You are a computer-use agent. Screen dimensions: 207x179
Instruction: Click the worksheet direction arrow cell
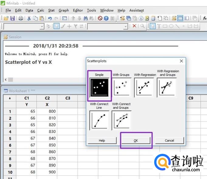pyautogui.click(x=10, y=98)
